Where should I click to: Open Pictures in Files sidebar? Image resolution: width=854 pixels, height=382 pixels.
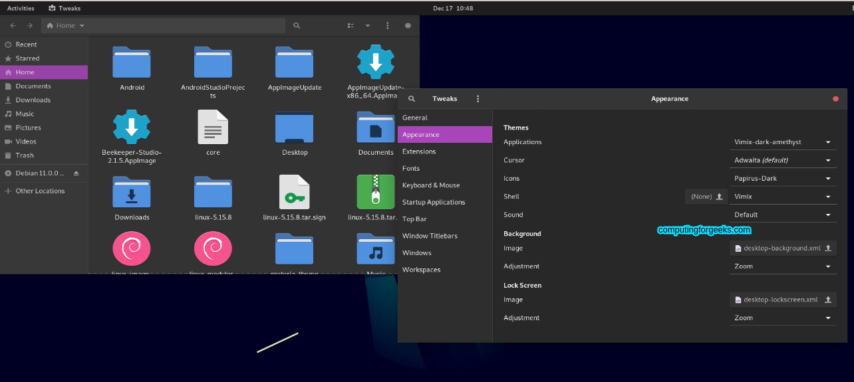[44, 128]
